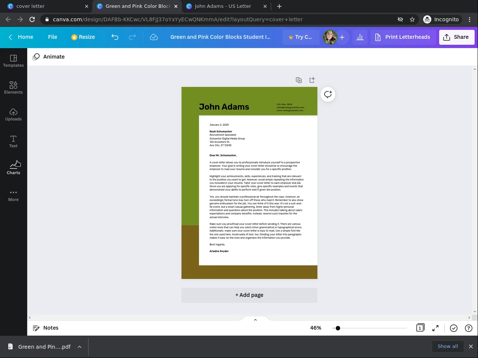This screenshot has height=358, width=478.
Task: Open the insights bar chart icon
Action: (x=360, y=37)
